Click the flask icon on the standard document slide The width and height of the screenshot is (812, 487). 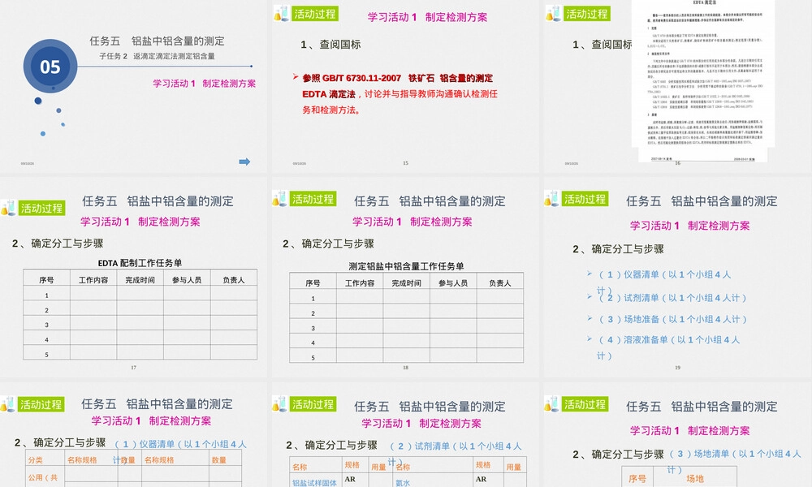[x=553, y=14]
